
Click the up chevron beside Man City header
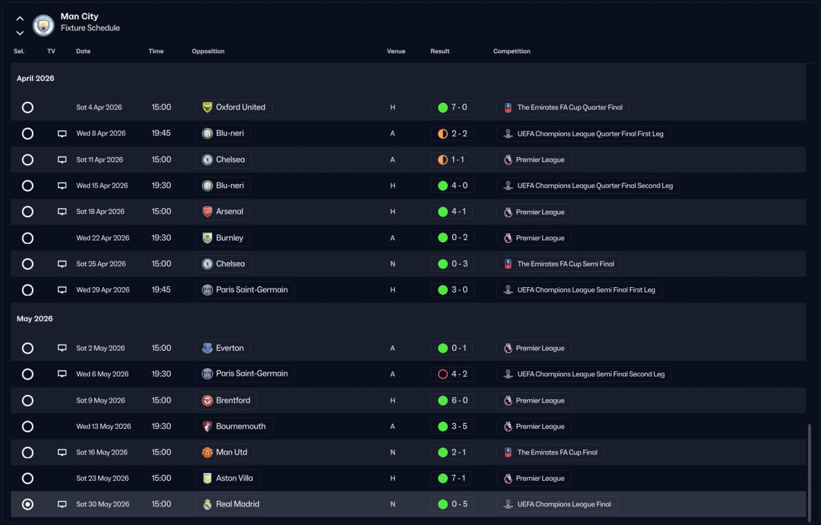click(x=20, y=19)
